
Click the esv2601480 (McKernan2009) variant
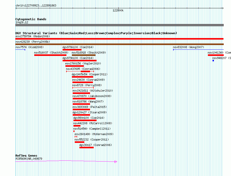coord(94,134)
